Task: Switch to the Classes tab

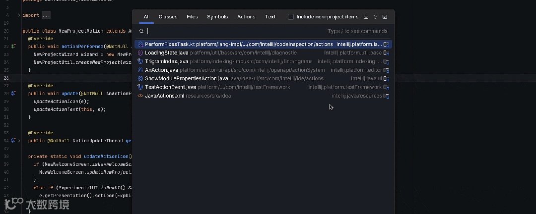Action: [168, 17]
